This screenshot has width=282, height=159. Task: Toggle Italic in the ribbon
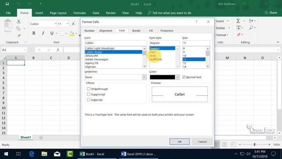point(43,33)
